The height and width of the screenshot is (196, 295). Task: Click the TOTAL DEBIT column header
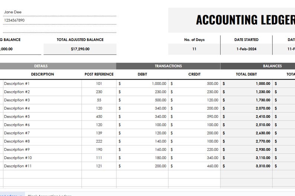[246, 74]
